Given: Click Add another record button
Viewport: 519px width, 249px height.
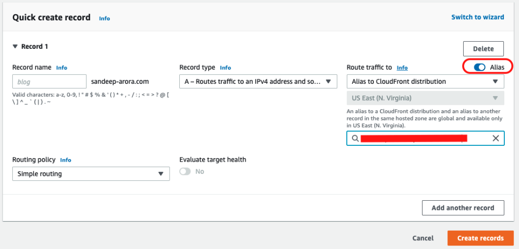Looking at the screenshot, I should 463,208.
